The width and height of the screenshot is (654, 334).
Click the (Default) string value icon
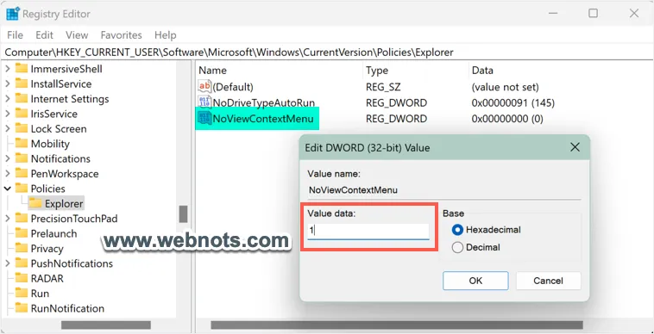pyautogui.click(x=204, y=87)
